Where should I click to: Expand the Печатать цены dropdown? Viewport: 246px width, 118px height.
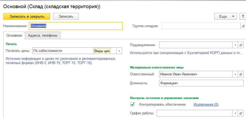point(119,51)
